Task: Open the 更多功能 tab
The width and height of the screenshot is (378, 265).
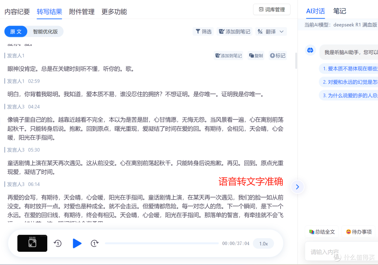Action: tap(114, 12)
